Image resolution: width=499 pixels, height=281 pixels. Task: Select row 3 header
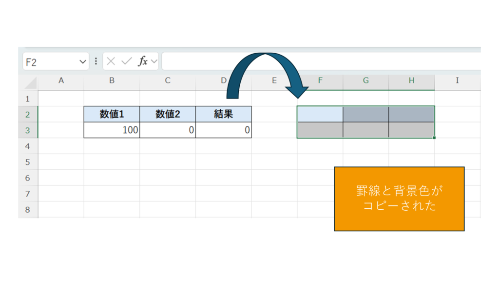click(x=28, y=130)
